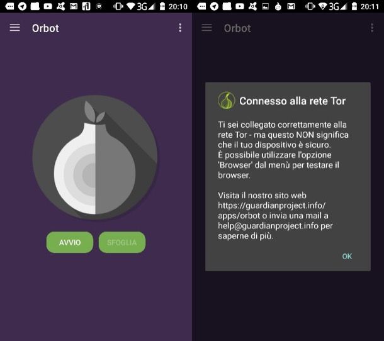Tap the picture notification icon in 20:11 status bar
Image resolution: width=384 pixels, height=341 pixels.
click(x=266, y=7)
